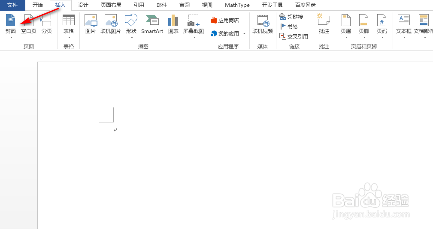This screenshot has width=433, height=229.
Task: Open the App Store (应用商店)
Action: point(225,20)
